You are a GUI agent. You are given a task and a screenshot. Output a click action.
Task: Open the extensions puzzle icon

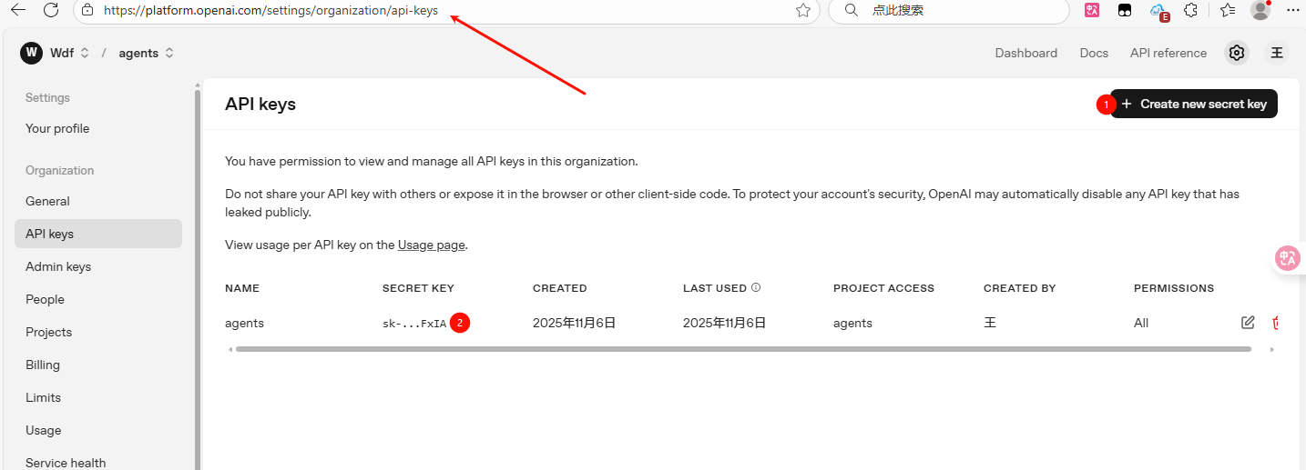(1190, 10)
